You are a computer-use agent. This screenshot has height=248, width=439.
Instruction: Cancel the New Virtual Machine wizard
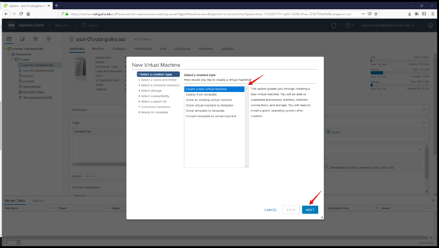271,210
